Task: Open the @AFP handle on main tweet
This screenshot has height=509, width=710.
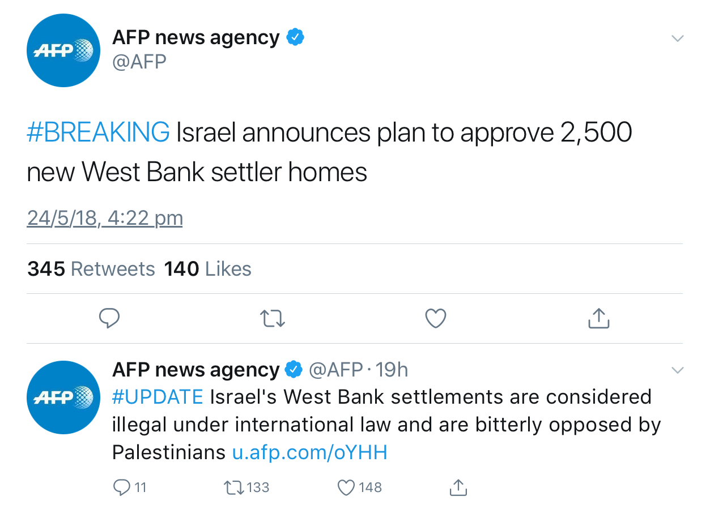Action: click(x=139, y=62)
